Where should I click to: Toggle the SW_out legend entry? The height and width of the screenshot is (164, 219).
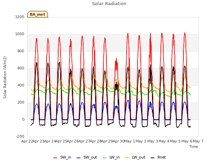[87, 157]
